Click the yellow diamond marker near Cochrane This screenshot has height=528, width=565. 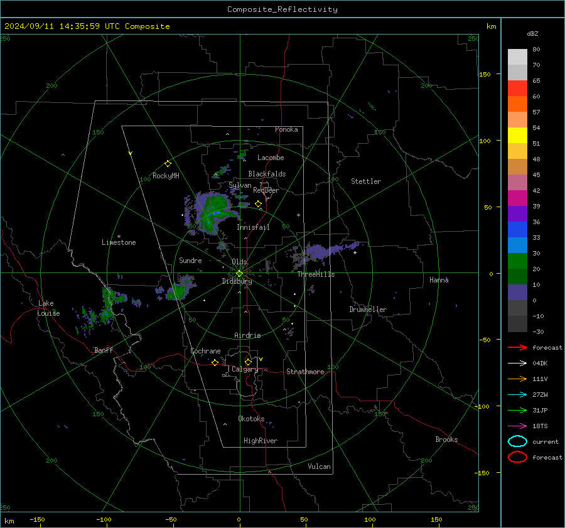(x=215, y=362)
